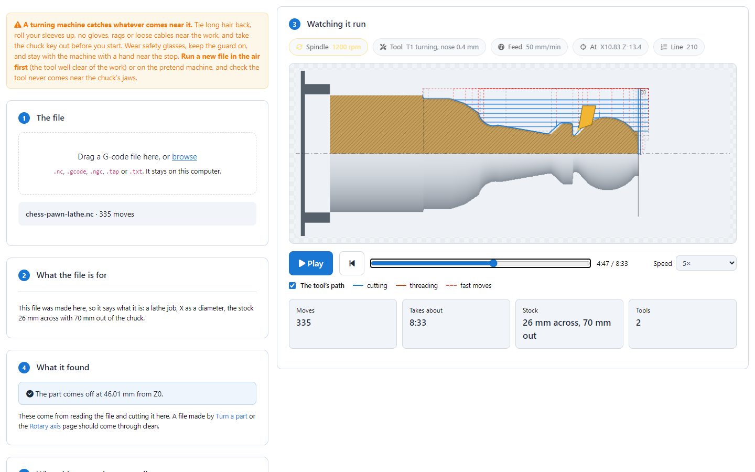The width and height of the screenshot is (755, 472).
Task: Click the Moves 335 card
Action: 343,324
